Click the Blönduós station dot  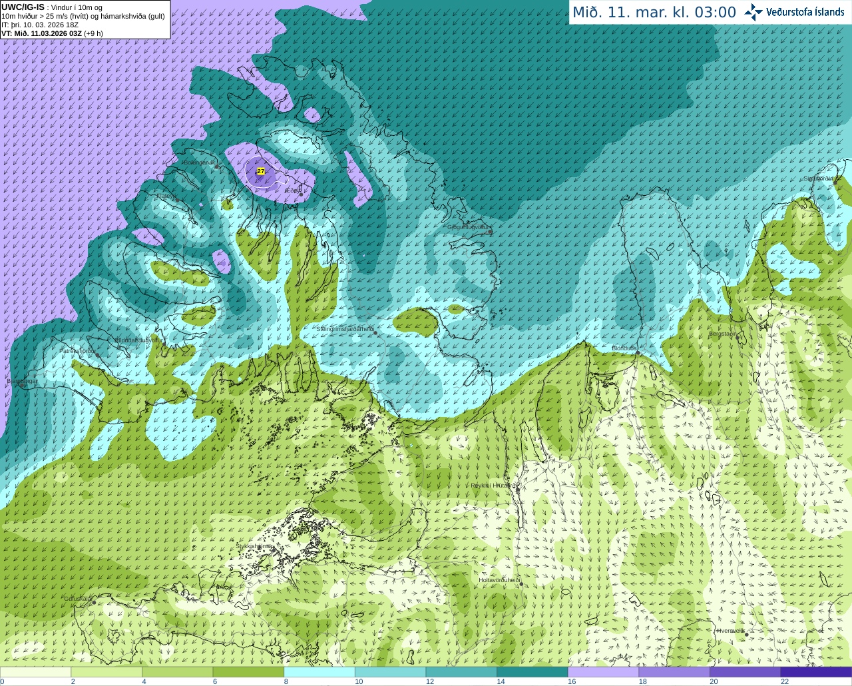(637, 352)
